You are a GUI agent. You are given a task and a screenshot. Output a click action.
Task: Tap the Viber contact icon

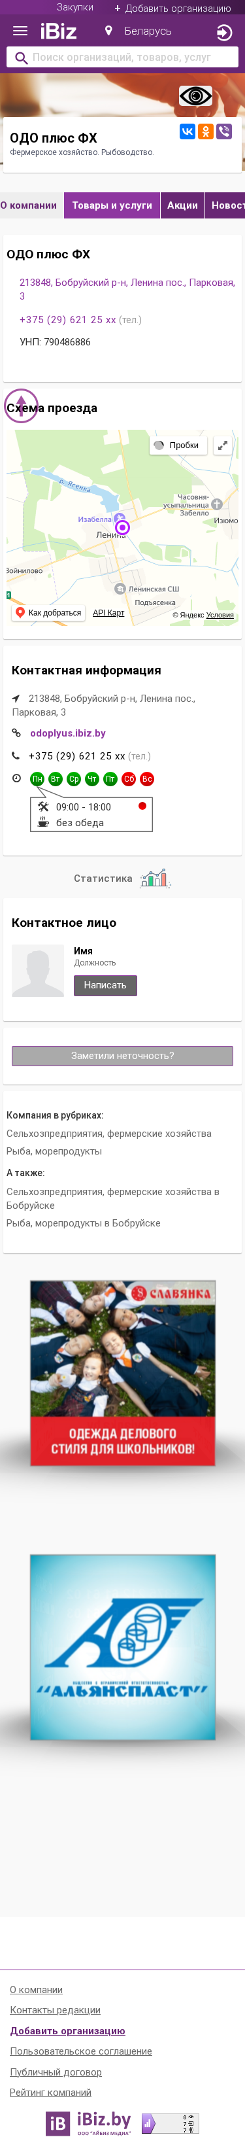[224, 131]
